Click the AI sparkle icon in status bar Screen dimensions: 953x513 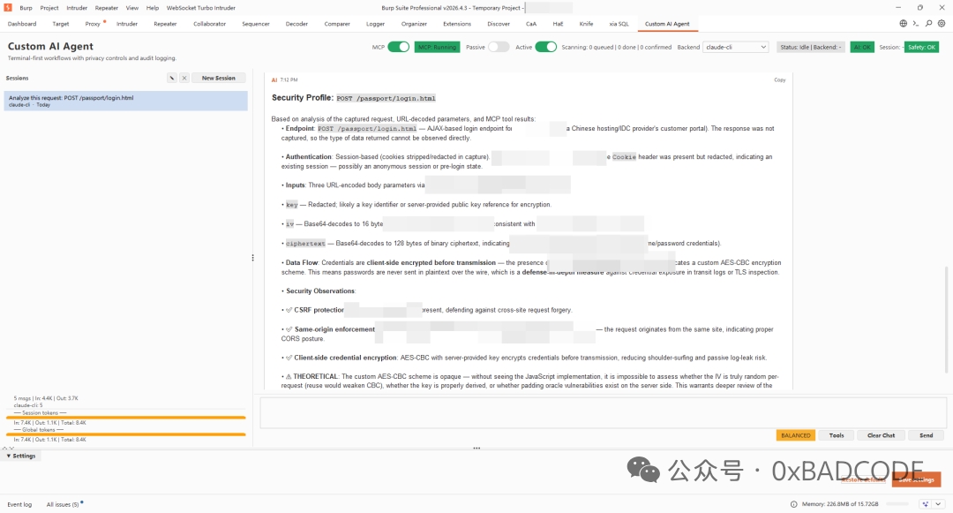925,504
